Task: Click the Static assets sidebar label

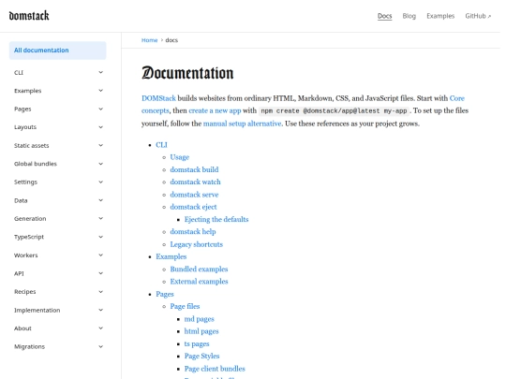Action: (31, 145)
